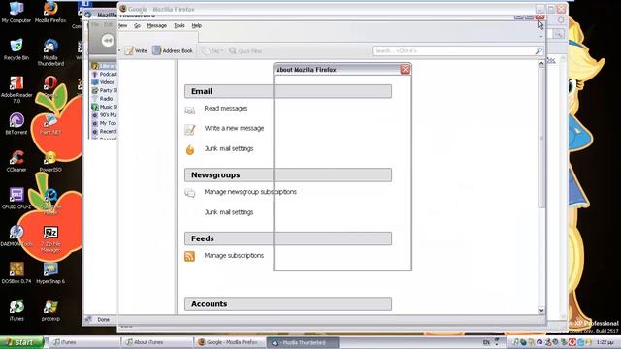Click the Write a new message pencil icon

click(190, 129)
